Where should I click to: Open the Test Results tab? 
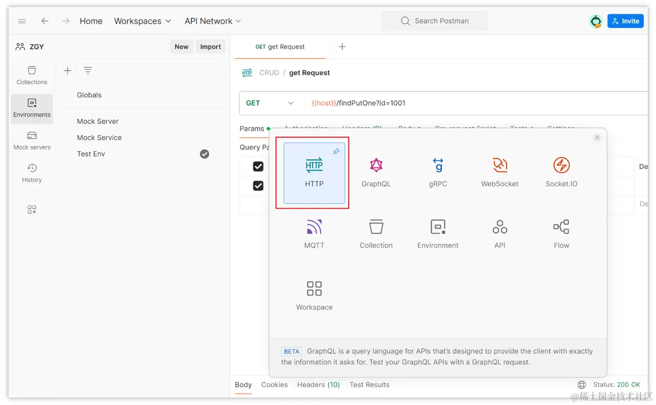(370, 385)
